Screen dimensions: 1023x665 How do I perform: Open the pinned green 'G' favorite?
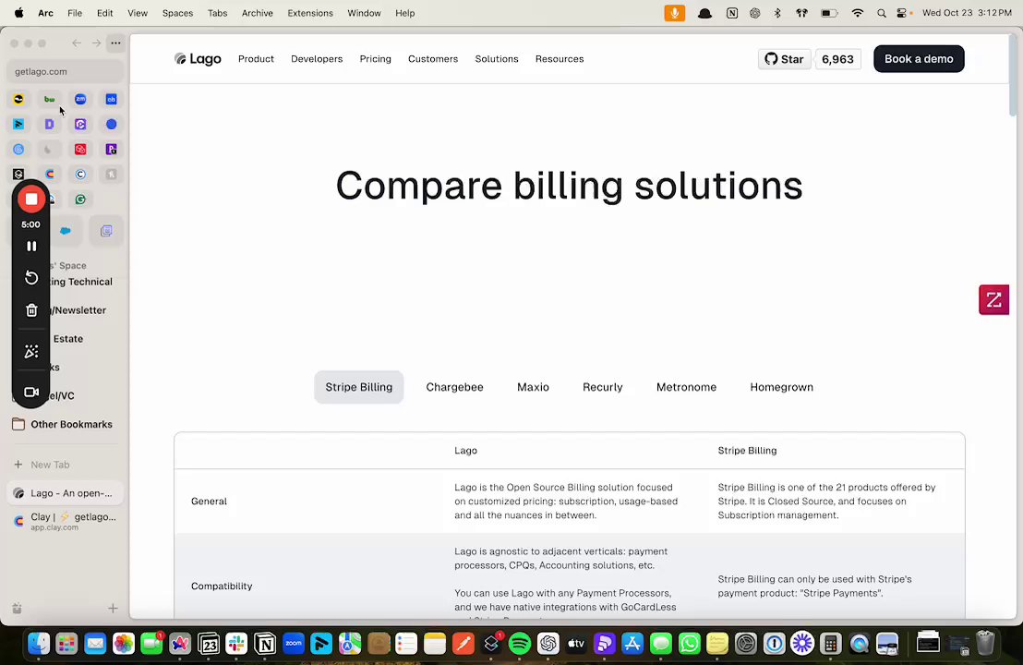point(80,199)
